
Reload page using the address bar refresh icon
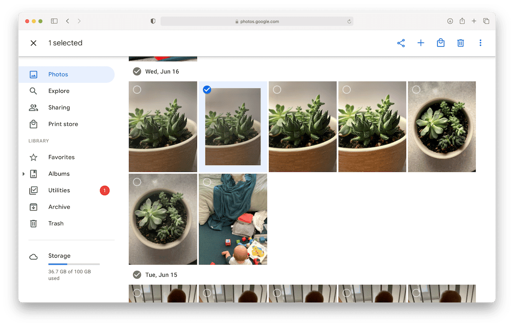349,22
